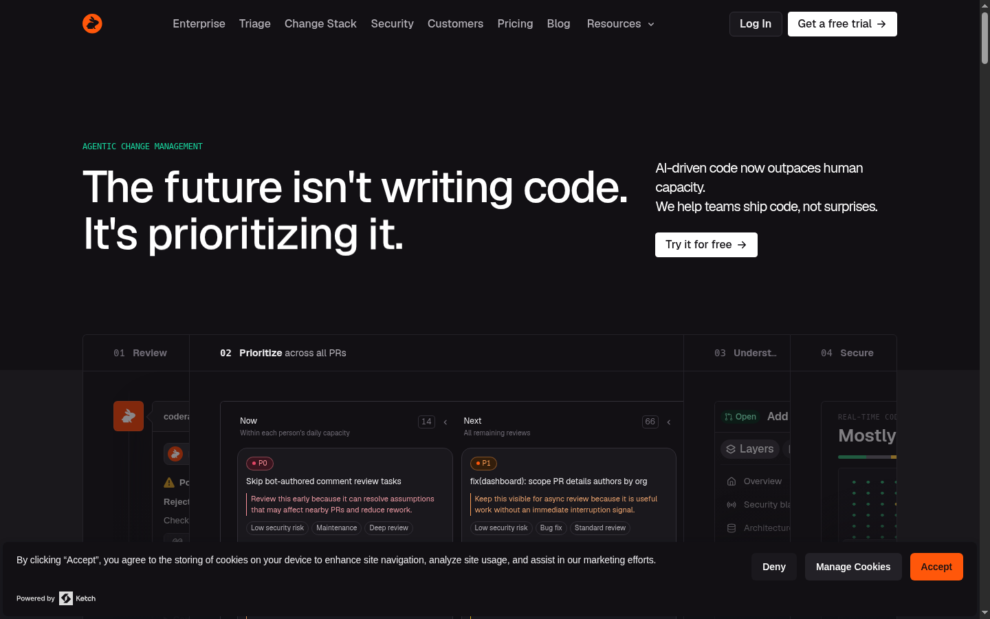Click the CodeRabbit logo in the header
This screenshot has width=990, height=619.
(92, 23)
